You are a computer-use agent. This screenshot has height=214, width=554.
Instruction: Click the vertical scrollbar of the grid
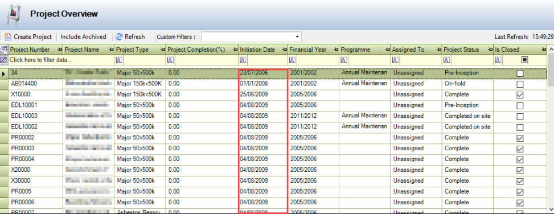pos(551,131)
